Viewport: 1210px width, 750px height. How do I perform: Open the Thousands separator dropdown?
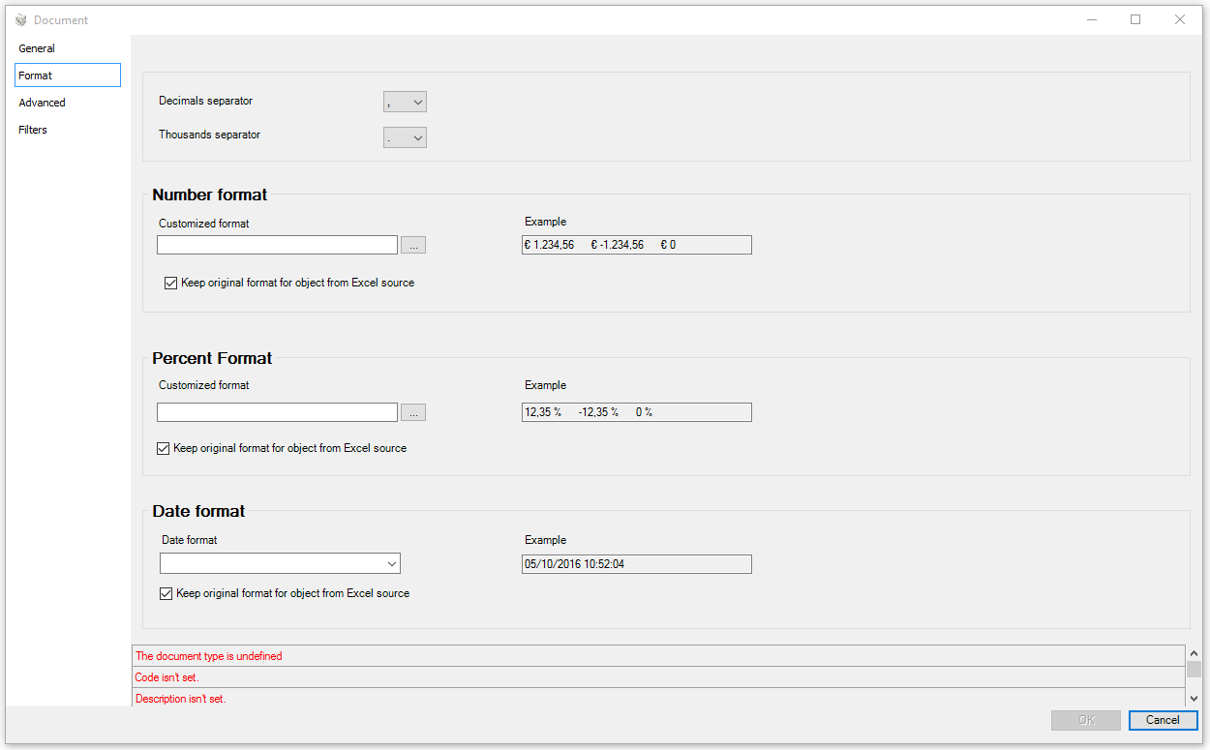[x=405, y=137]
